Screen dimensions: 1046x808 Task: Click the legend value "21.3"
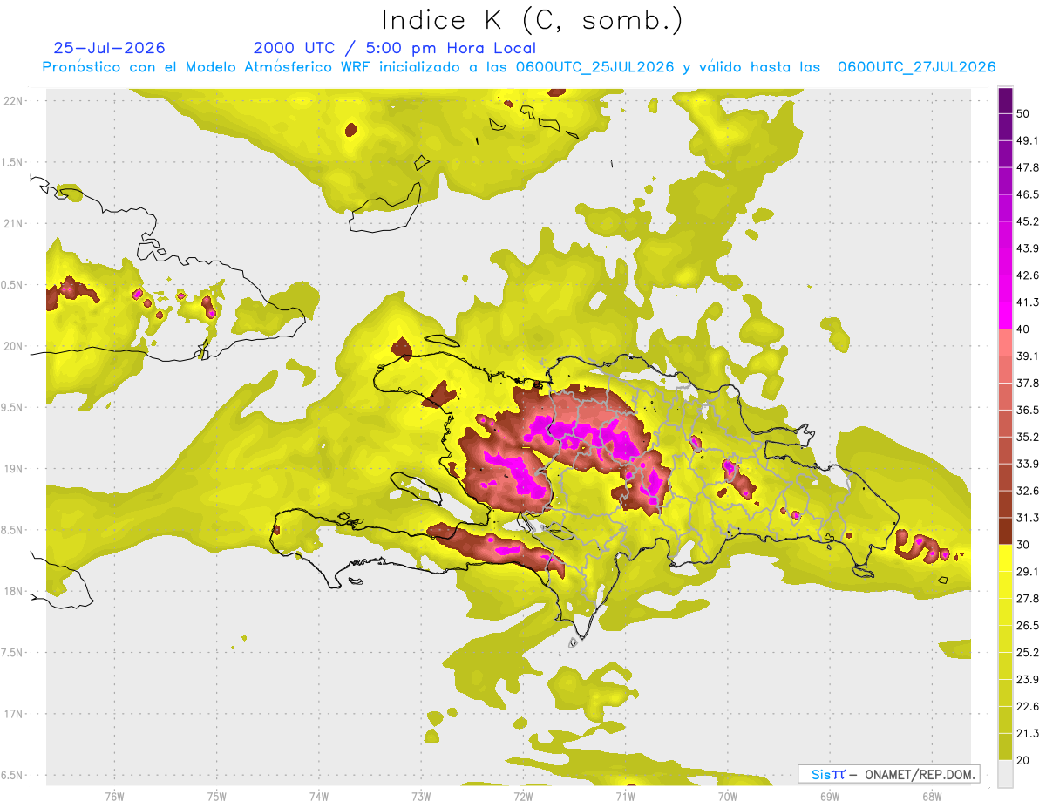(1028, 734)
